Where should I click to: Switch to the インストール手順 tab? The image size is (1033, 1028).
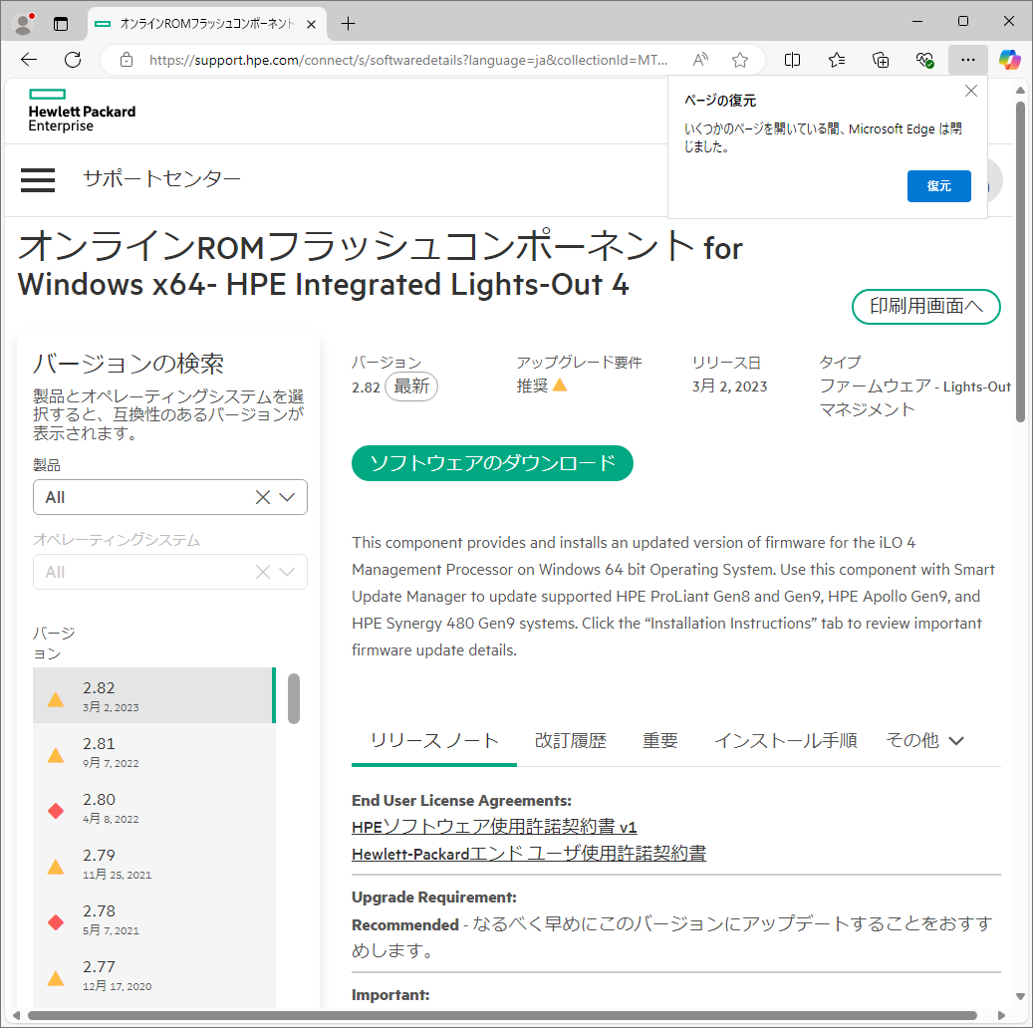pyautogui.click(x=785, y=741)
